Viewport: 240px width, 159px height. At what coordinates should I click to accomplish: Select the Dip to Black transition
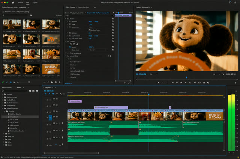[14, 119]
